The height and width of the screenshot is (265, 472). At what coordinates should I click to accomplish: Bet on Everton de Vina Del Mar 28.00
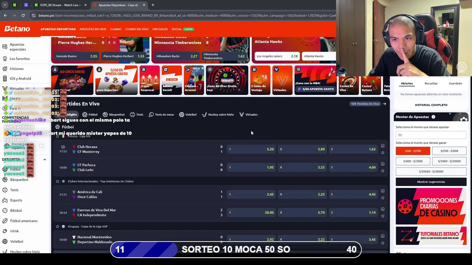coord(251,212)
